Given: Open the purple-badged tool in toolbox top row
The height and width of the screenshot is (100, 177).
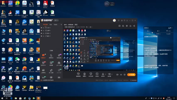Looking at the screenshot, I should click(59, 56).
